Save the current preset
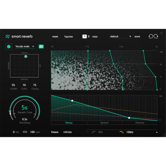The width and height of the screenshot is (166, 166). click(137, 37)
